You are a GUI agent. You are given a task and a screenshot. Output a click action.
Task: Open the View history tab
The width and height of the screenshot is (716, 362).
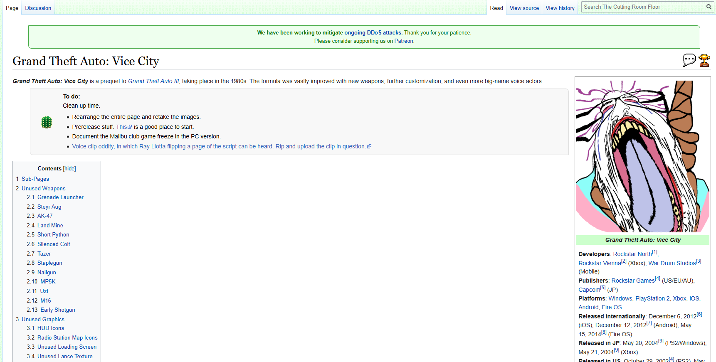point(560,8)
